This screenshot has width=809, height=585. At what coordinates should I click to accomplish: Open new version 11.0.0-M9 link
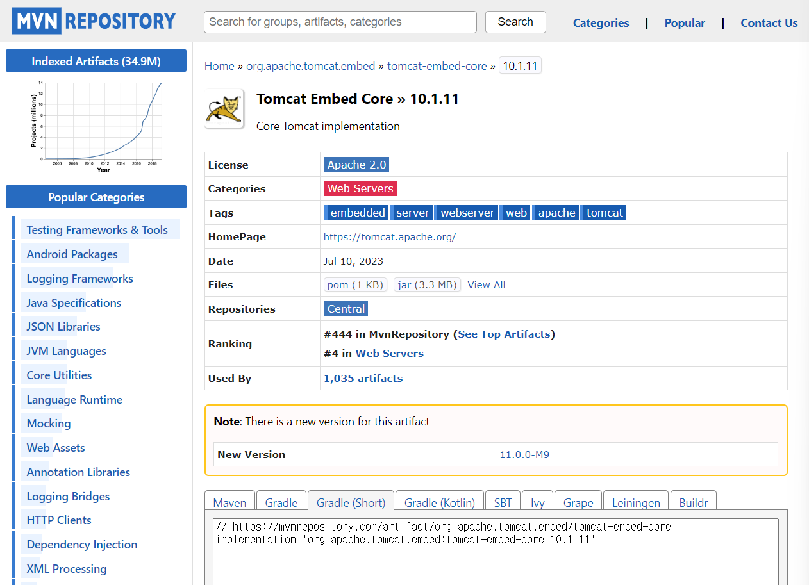[524, 454]
